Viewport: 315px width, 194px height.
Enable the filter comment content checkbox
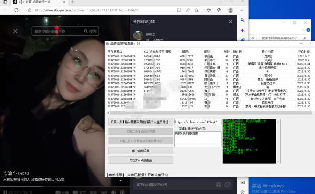(176, 128)
